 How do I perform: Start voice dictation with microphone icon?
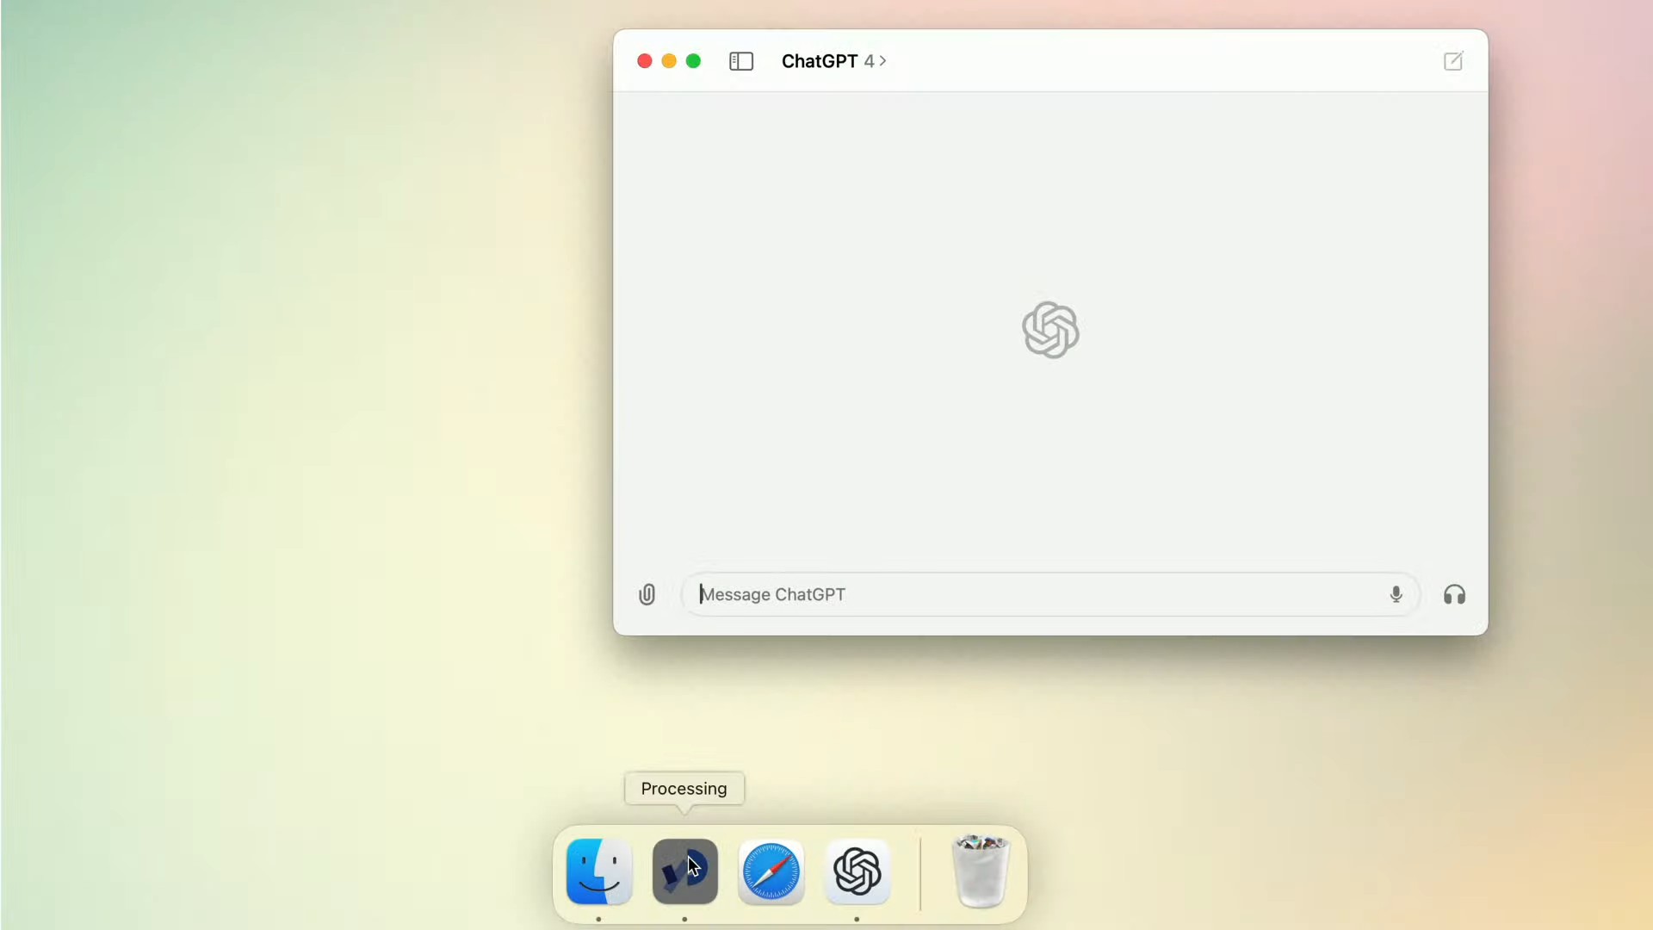click(x=1396, y=595)
